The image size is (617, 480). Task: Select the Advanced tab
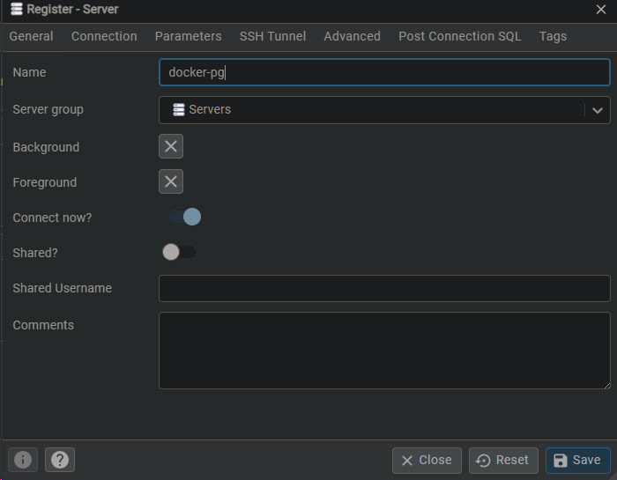[x=352, y=36]
